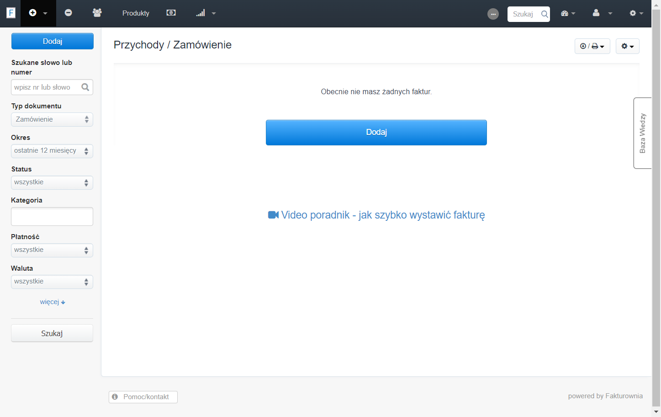Screen dimensions: 661x417
Task: Click the grey chat bubble icon
Action: pyautogui.click(x=493, y=14)
